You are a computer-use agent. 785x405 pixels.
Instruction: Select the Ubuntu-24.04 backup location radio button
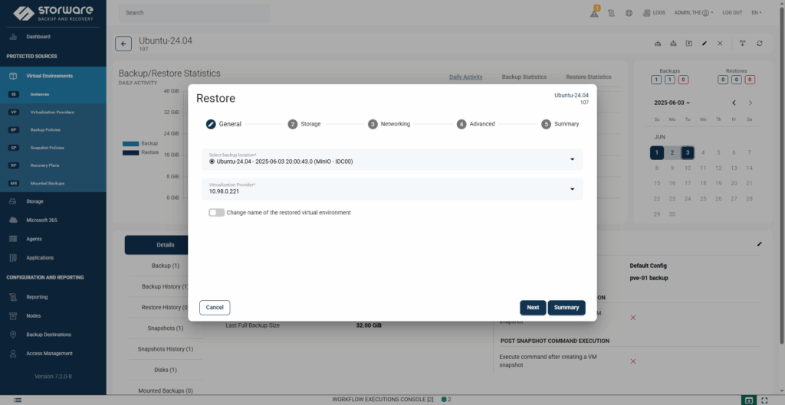pyautogui.click(x=212, y=162)
